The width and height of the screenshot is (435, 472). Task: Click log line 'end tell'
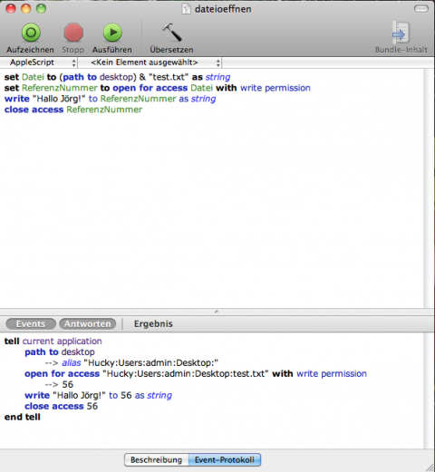click(23, 417)
